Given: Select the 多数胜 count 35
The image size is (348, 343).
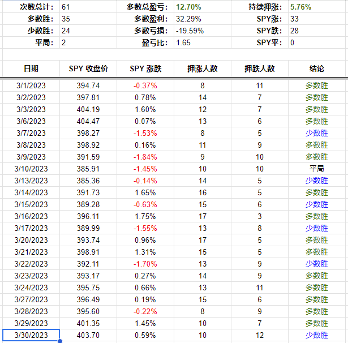Looking at the screenshot, I should tap(88, 19).
